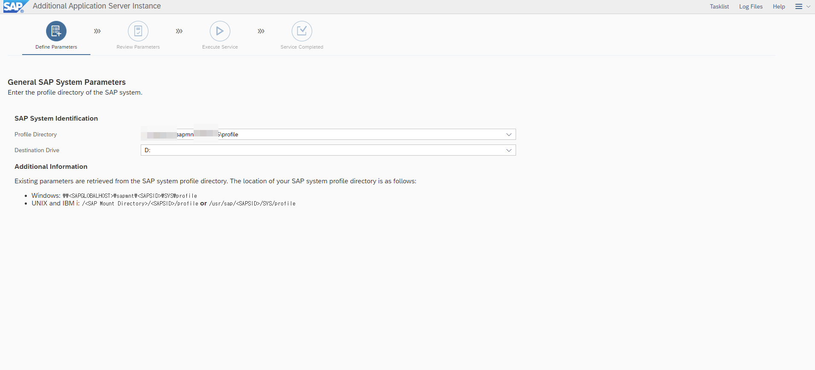
Task: Click the hamburger menu icon
Action: click(x=799, y=6)
